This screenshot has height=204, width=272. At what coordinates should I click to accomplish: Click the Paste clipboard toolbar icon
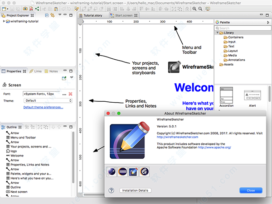point(56,9)
